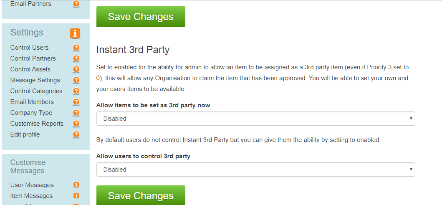Click help icon next to Control Categories

(76, 91)
